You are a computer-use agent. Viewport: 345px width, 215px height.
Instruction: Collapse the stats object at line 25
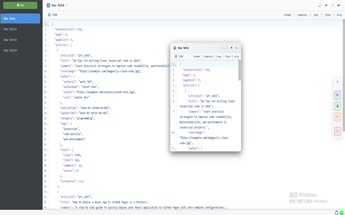tap(48, 151)
